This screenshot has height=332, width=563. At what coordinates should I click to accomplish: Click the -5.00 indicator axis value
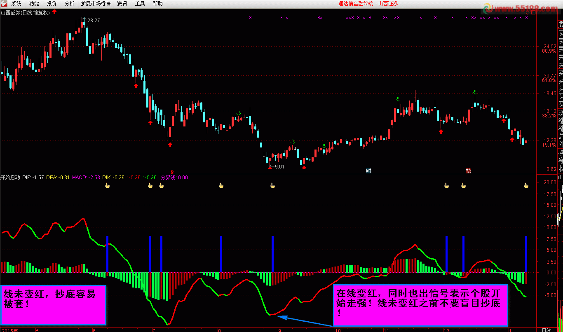[x=550, y=295]
